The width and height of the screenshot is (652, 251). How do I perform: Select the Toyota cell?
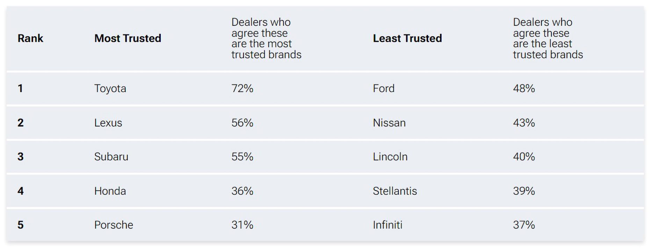click(x=110, y=89)
